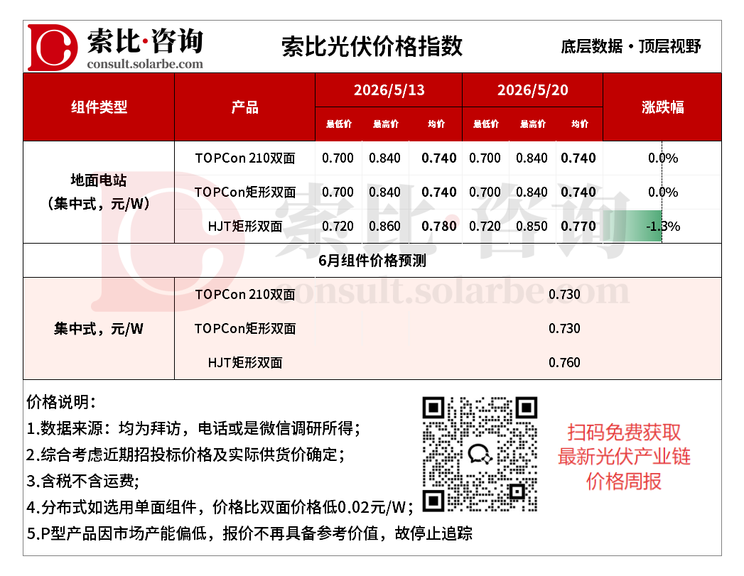Click 最低价 under 2026/5/20
This screenshot has height=576, width=744.
click(486, 124)
